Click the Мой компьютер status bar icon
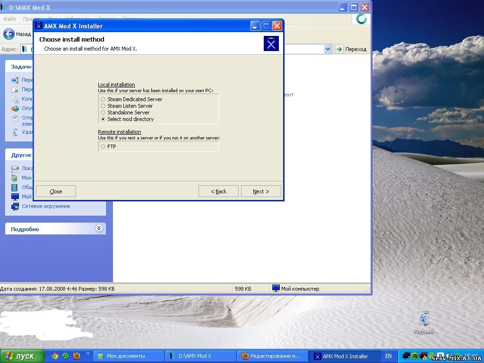This screenshot has width=484, height=363. click(276, 289)
